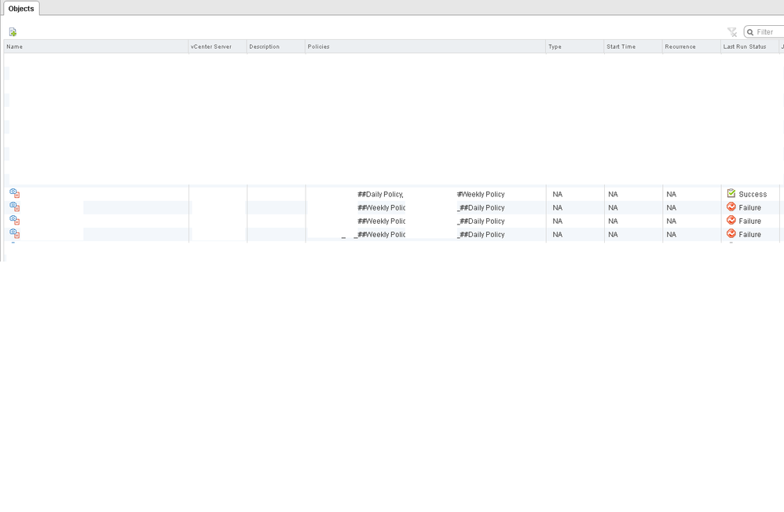Click the magnifier icon in Filter box

click(x=750, y=32)
